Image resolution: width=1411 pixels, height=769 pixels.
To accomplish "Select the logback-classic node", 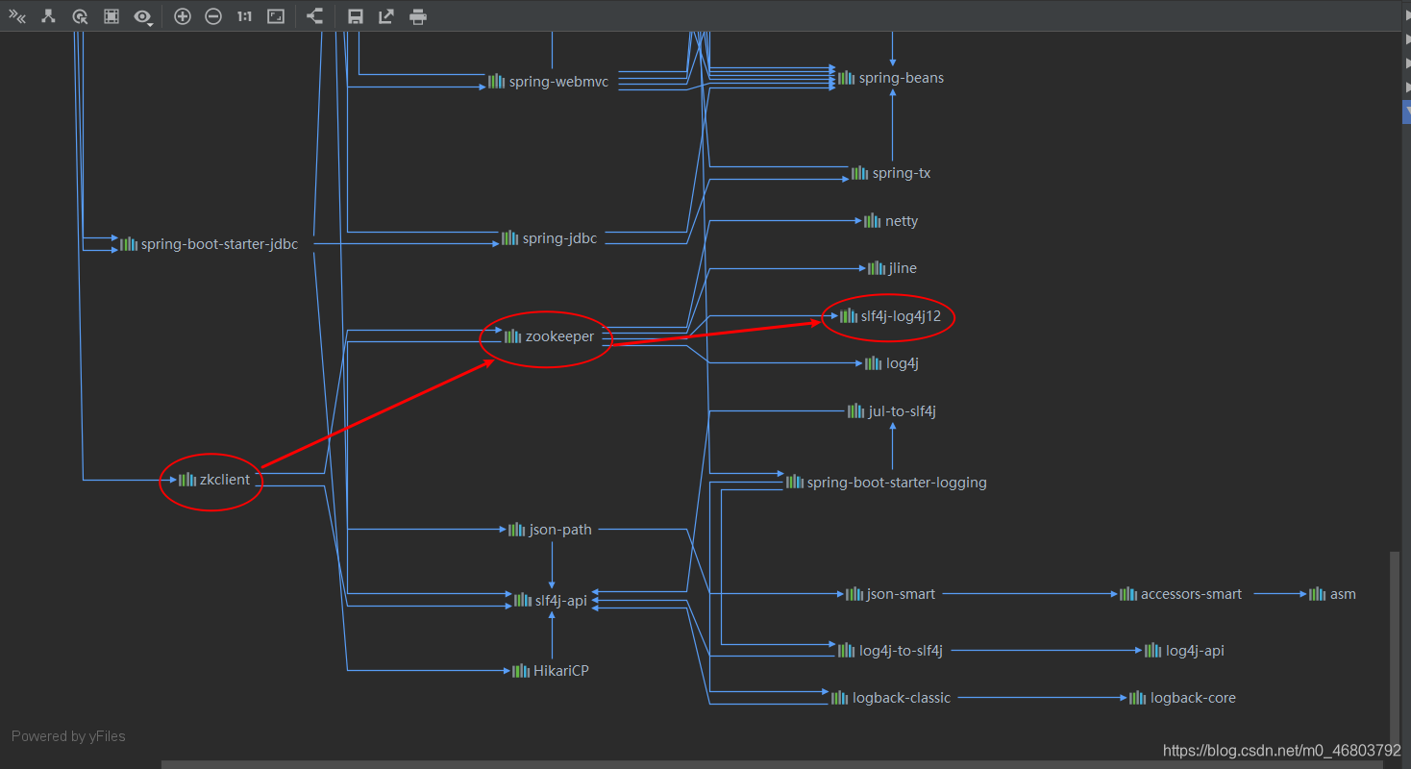I will point(891,698).
